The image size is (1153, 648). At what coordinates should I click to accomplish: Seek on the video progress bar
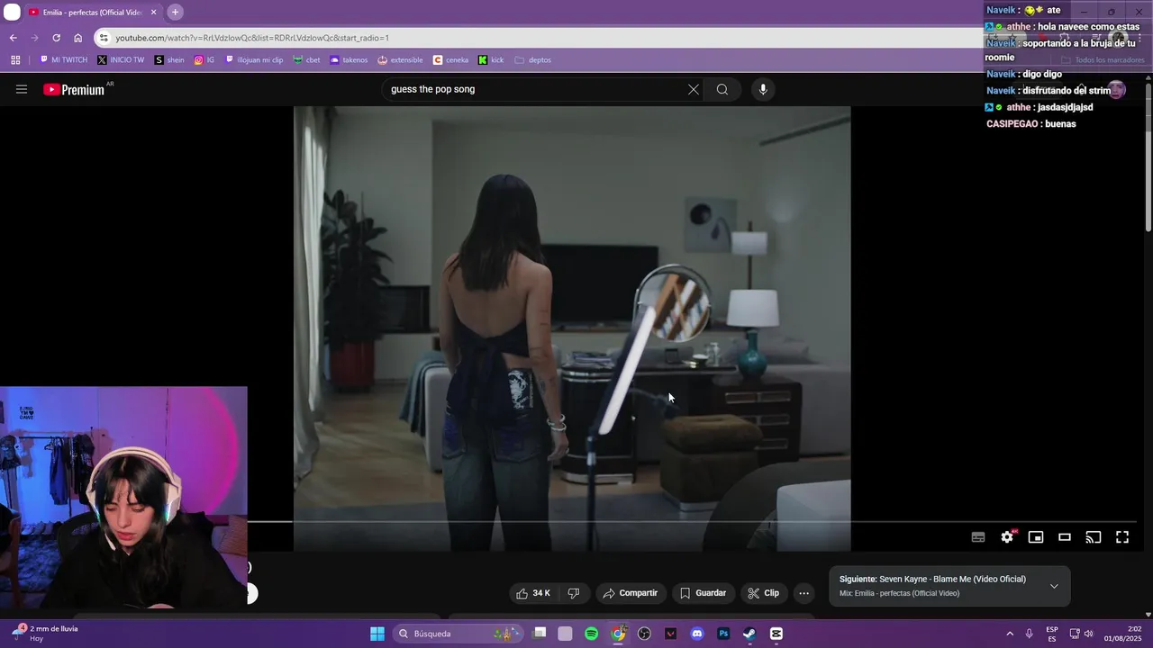click(x=692, y=521)
